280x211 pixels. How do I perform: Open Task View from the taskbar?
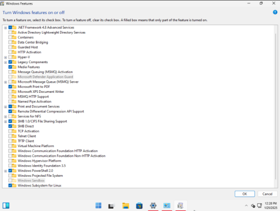[111, 205]
